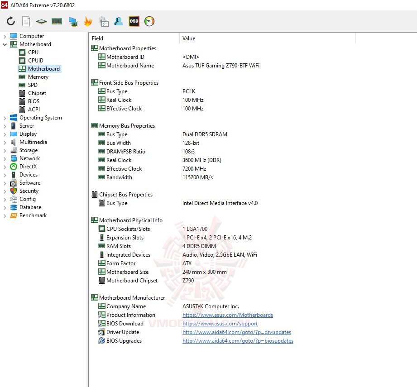Select CPU under Motherboard tree
417x387 pixels.
(33, 53)
